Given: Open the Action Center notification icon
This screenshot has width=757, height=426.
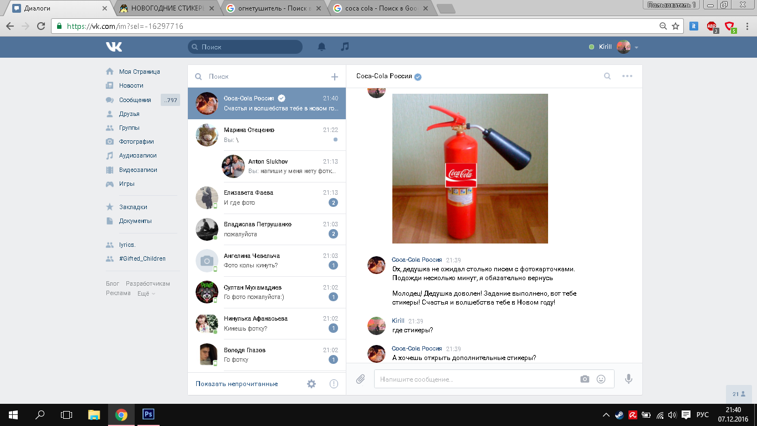Looking at the screenshot, I should pyautogui.click(x=686, y=415).
